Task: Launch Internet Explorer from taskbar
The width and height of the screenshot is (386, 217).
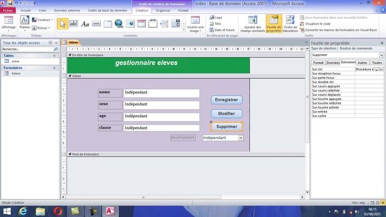Action: [x=23, y=212]
